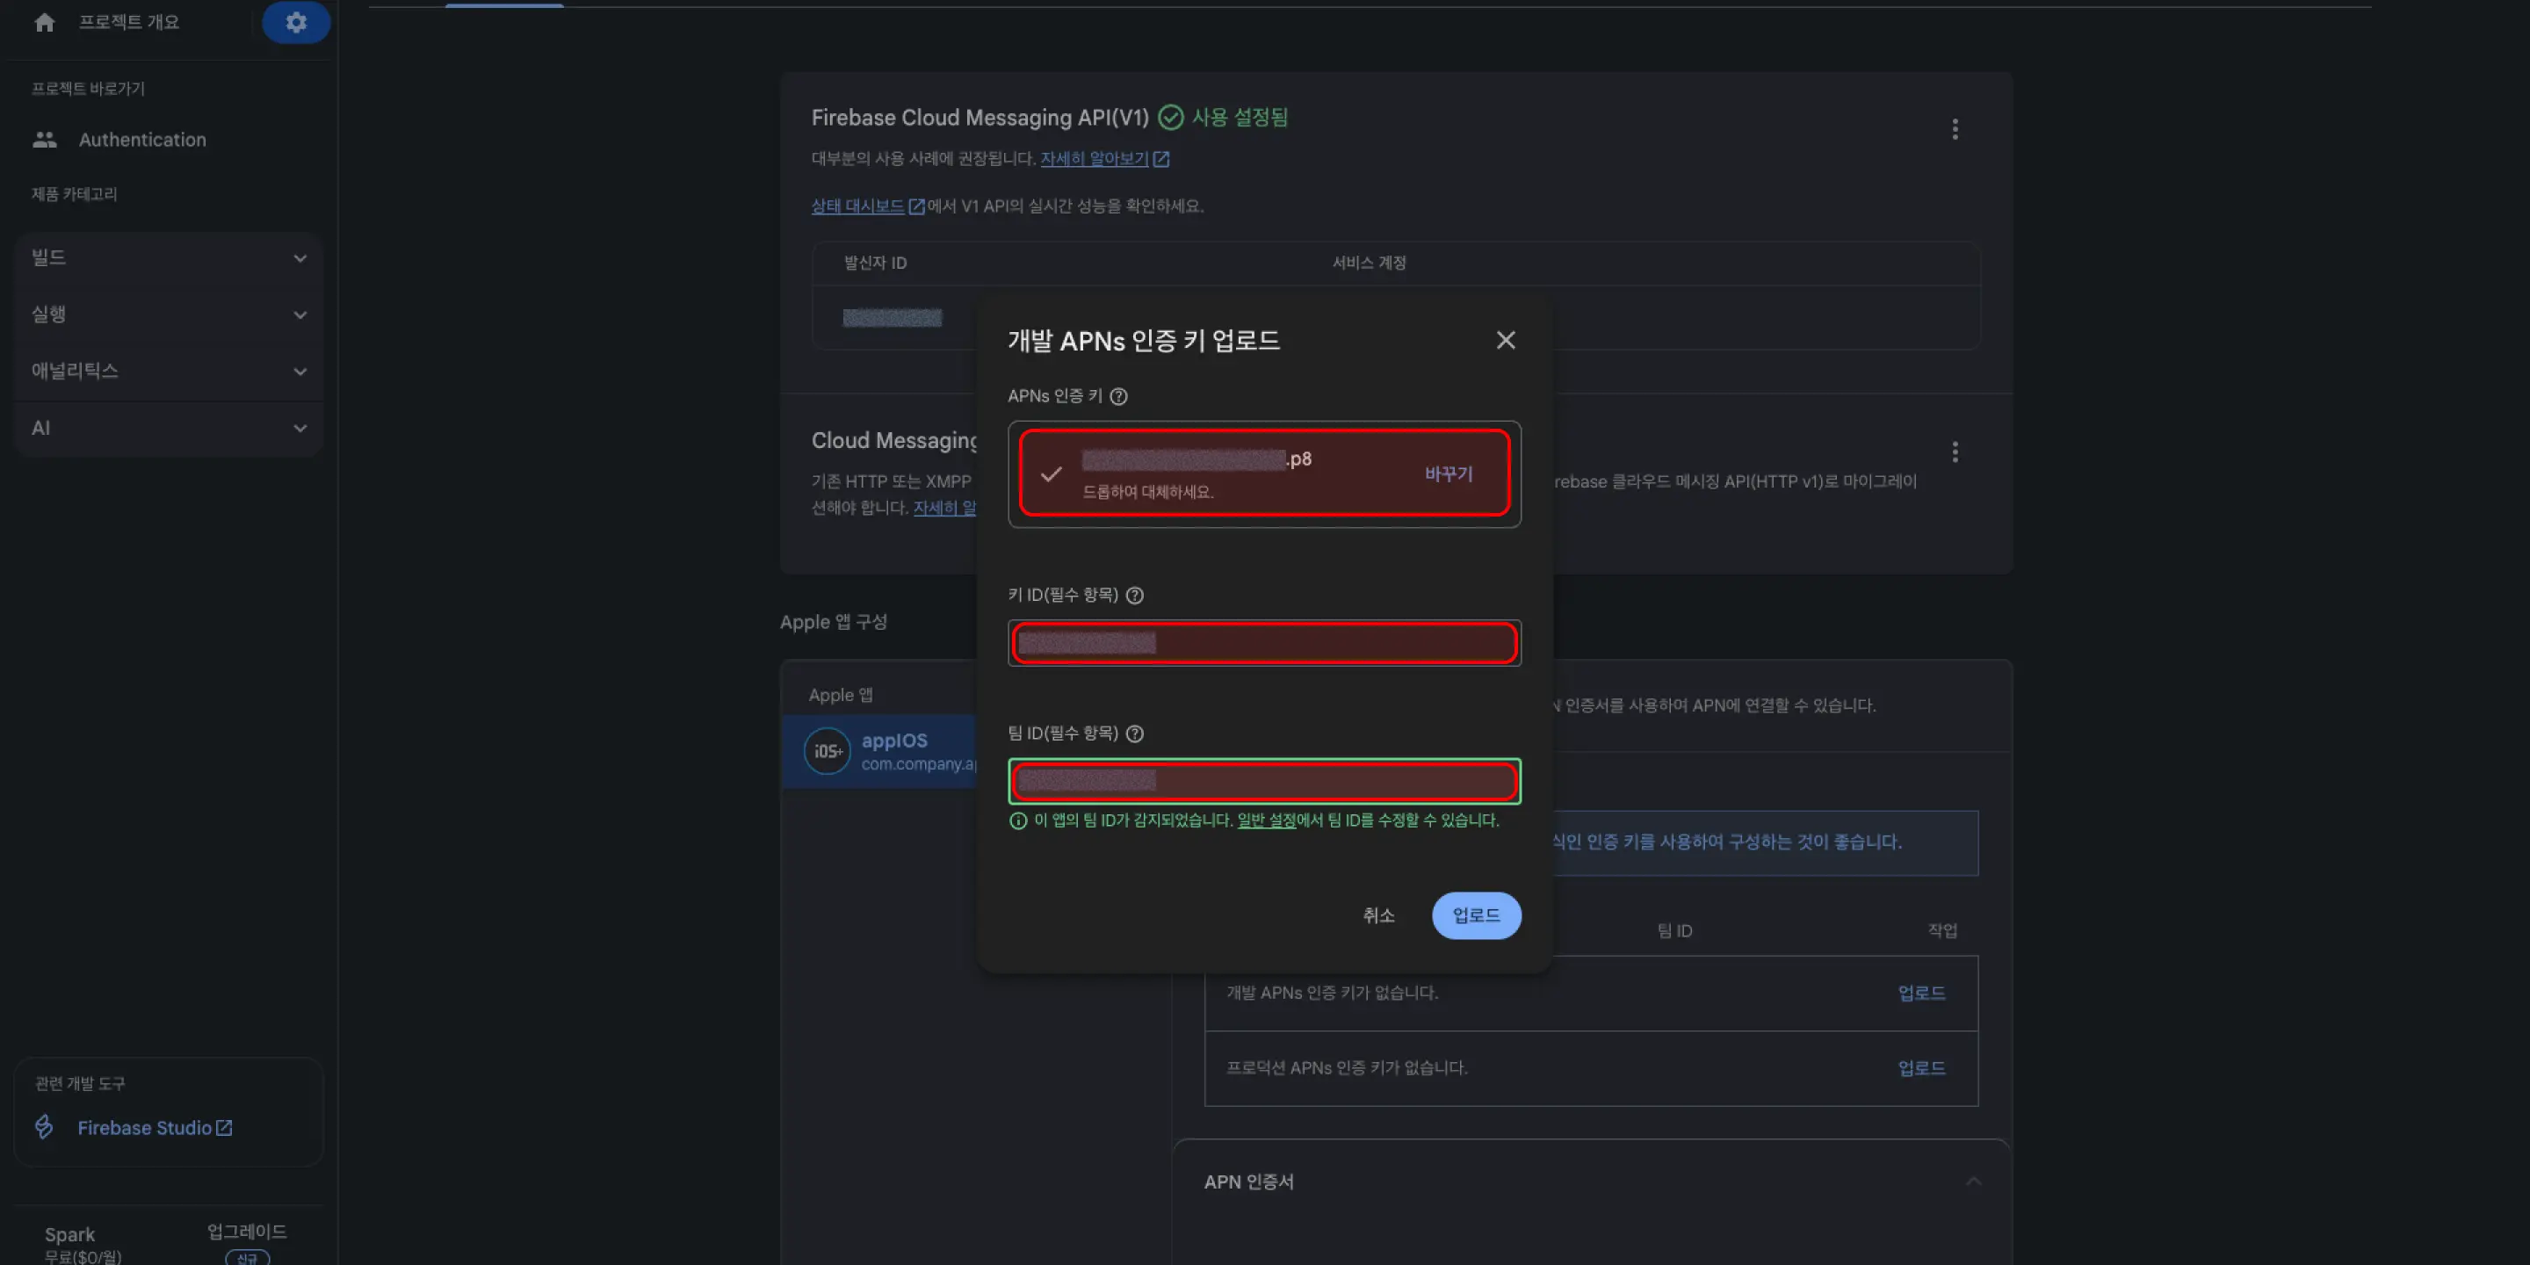
Task: Collapse the APN 인증서 section
Action: pyautogui.click(x=1973, y=1182)
